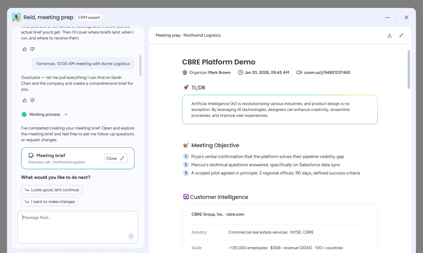The height and width of the screenshot is (253, 423).
Task: Click the document panel vertical scrollbar
Action: coord(409,69)
